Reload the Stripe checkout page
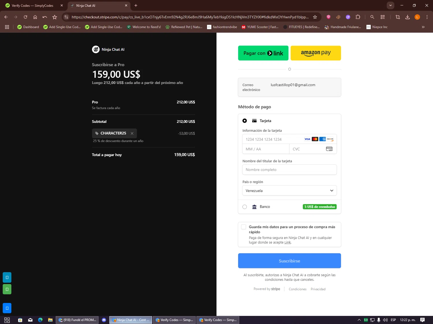The width and height of the screenshot is (433, 324). click(x=25, y=17)
